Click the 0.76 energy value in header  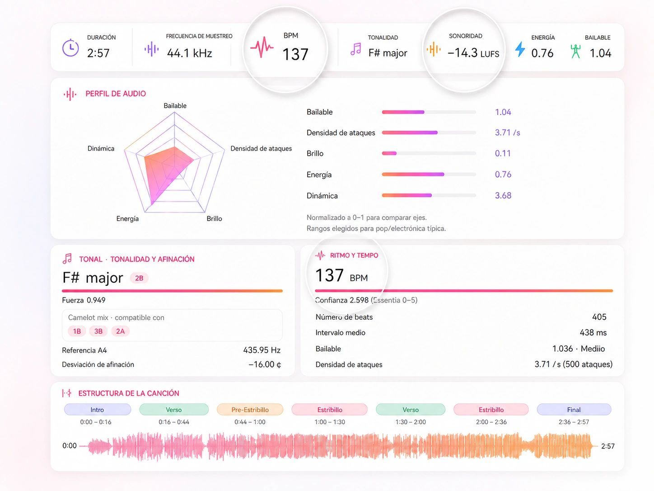(x=542, y=53)
